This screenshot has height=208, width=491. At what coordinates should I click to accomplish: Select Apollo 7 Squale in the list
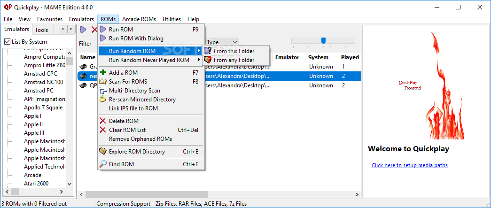(43, 107)
